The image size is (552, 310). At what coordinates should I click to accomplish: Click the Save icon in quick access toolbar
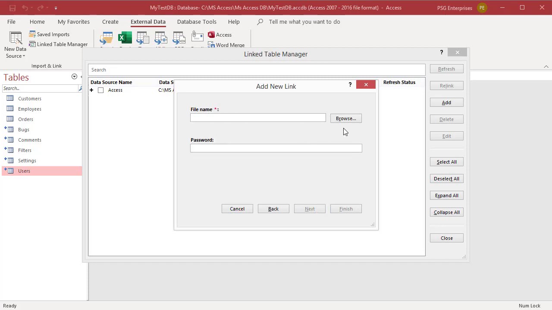tap(12, 8)
